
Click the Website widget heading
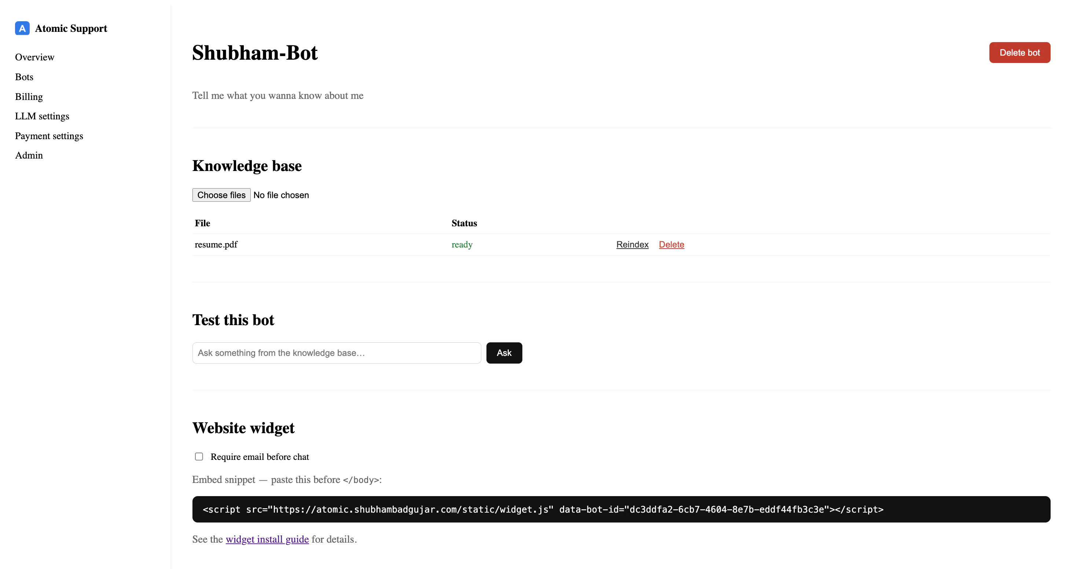click(243, 428)
